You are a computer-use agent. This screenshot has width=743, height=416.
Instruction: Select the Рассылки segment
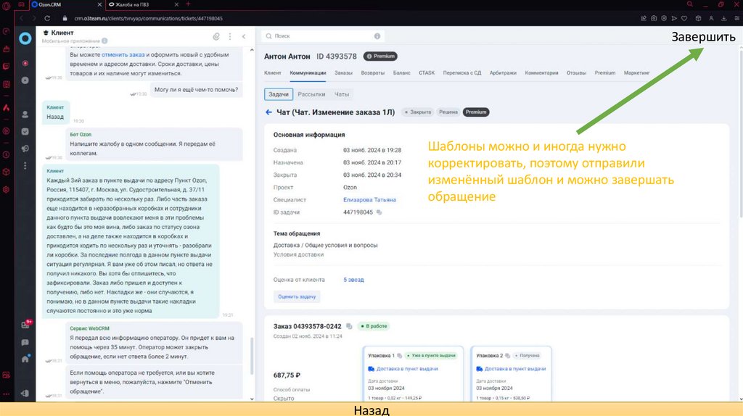pos(311,94)
